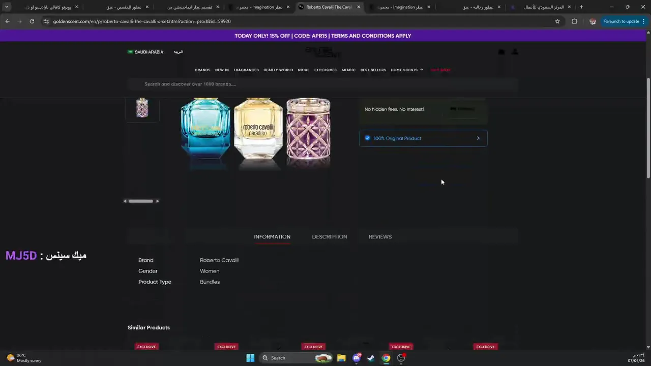The height and width of the screenshot is (366, 651).
Task: Click the page vertical scrollbar
Action: pos(648,127)
